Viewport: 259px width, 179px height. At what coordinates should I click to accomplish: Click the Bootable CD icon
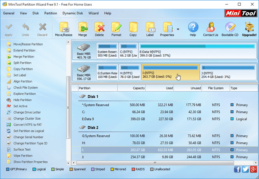tap(230, 27)
